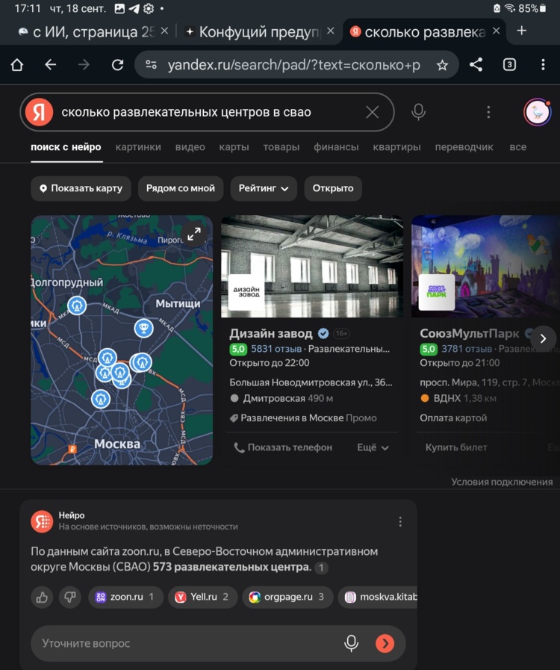Click 'Показать телефон' for Дизайн завод
Screen dimensions: 560x670
pos(283,447)
